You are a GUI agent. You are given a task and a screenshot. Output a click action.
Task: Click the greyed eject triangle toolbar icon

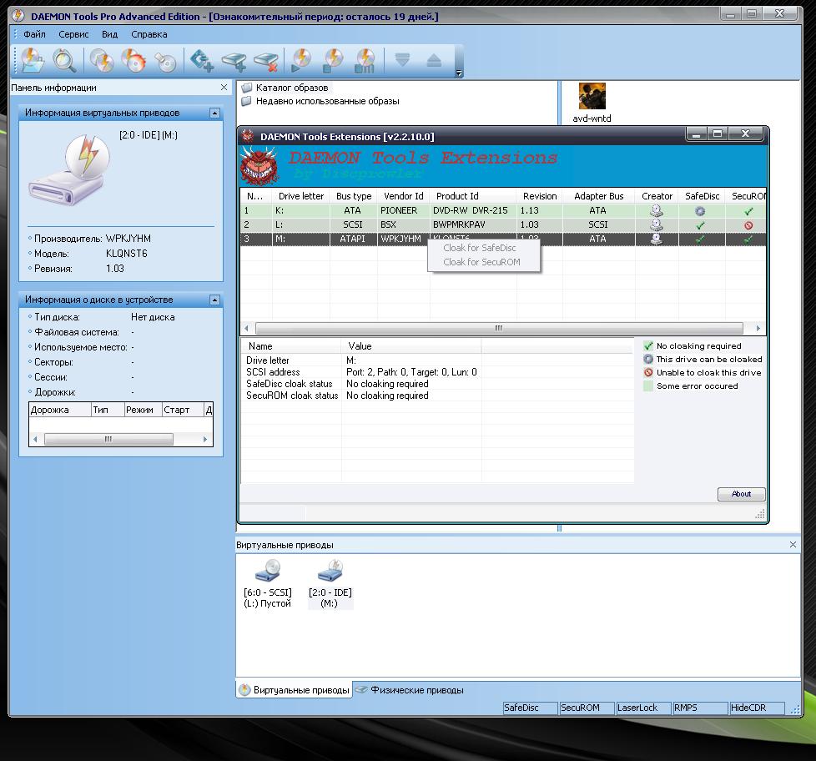click(x=434, y=60)
